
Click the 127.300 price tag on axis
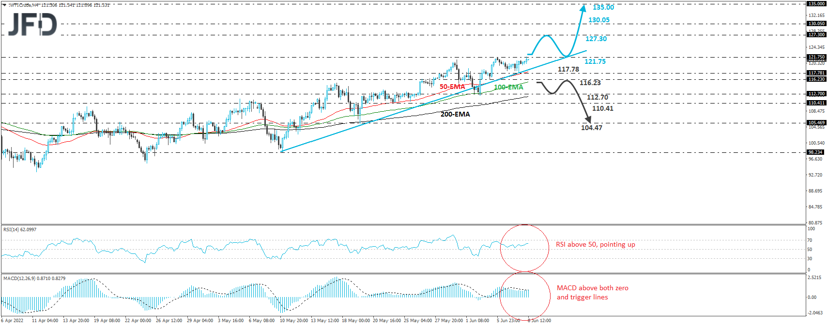coord(816,35)
